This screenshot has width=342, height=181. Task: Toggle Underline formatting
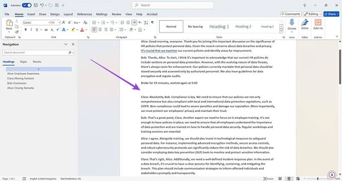pyautogui.click(x=37, y=29)
